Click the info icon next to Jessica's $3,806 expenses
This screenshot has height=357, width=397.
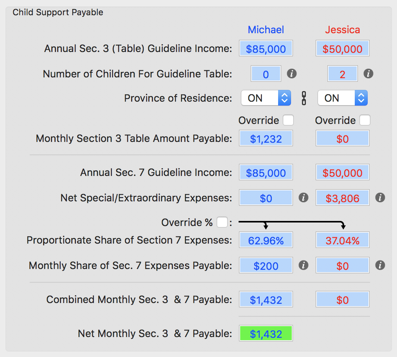click(x=380, y=198)
